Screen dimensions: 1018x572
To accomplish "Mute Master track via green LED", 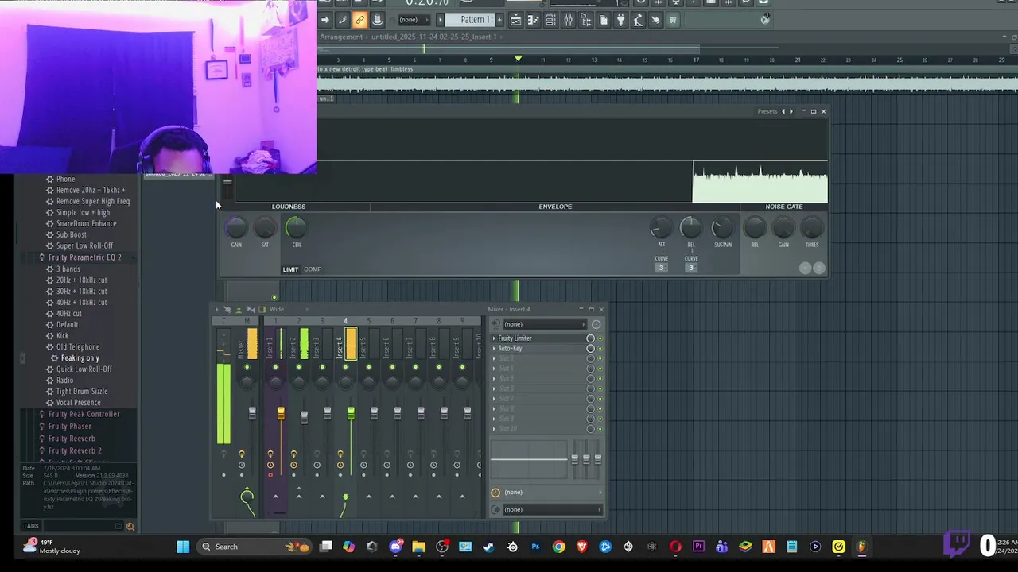I will (x=247, y=367).
